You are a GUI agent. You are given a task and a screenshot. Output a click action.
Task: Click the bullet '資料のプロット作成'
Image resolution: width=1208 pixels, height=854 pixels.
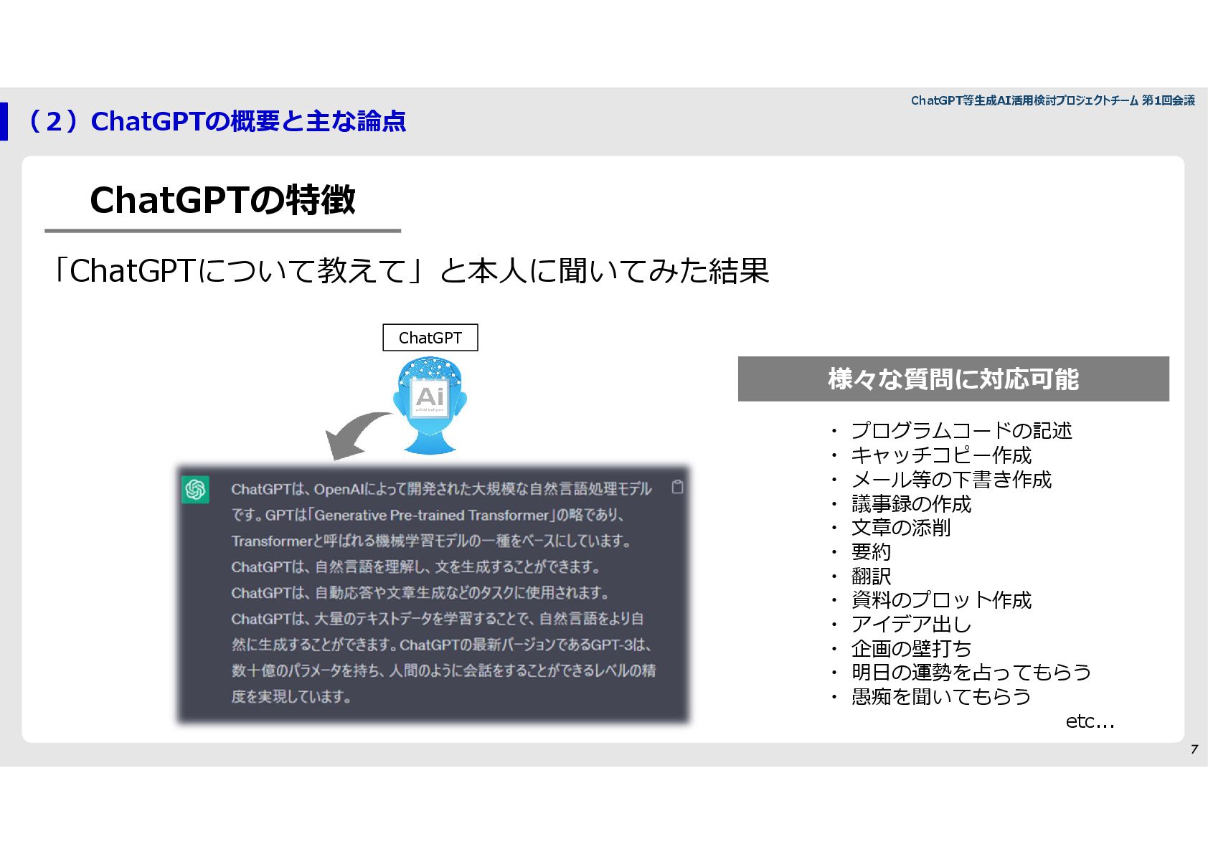click(x=941, y=600)
